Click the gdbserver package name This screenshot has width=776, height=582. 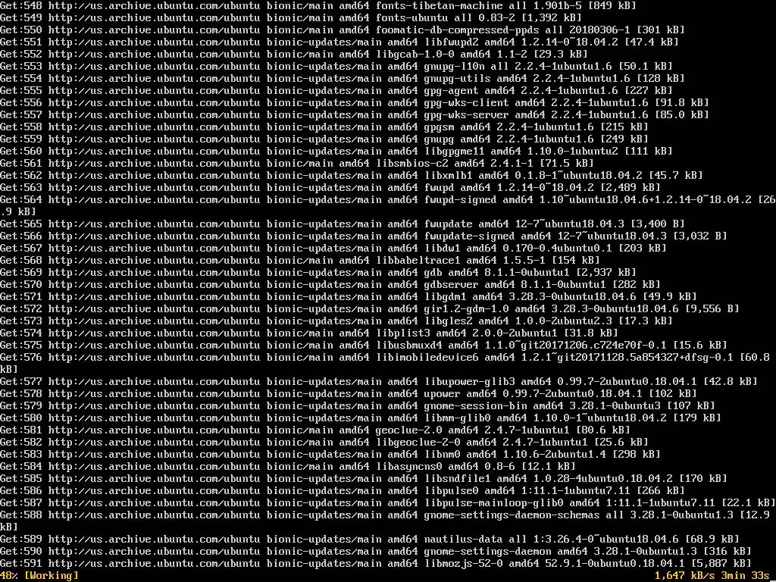coord(452,285)
